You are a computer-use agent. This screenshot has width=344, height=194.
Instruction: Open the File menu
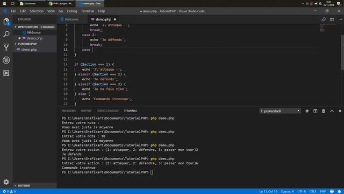tap(13, 11)
